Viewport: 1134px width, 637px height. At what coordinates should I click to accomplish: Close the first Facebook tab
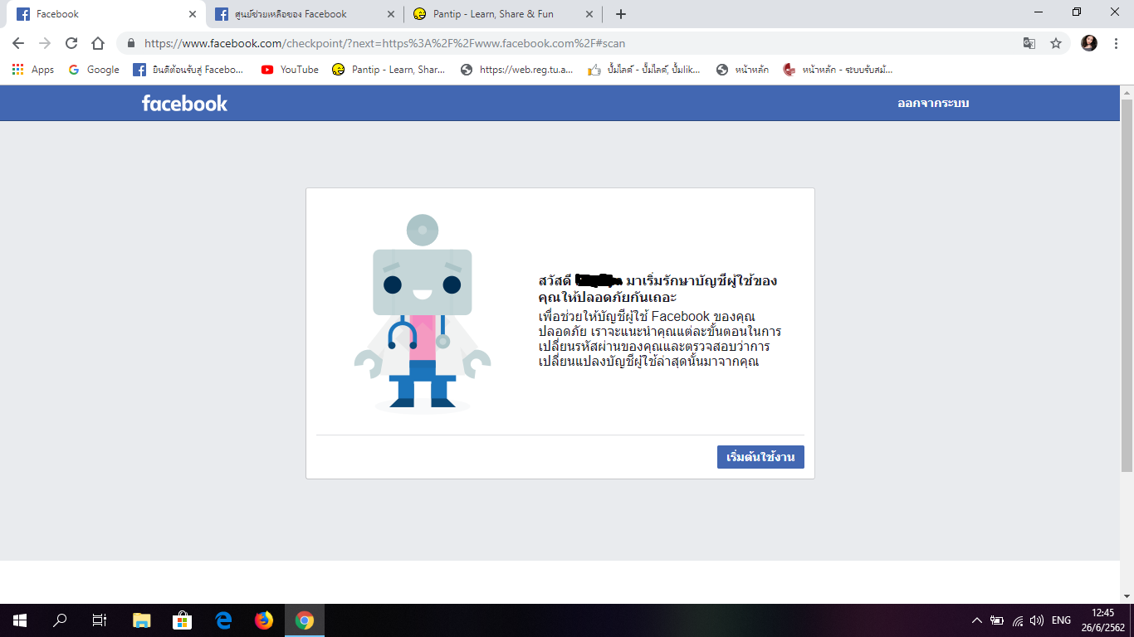click(193, 14)
